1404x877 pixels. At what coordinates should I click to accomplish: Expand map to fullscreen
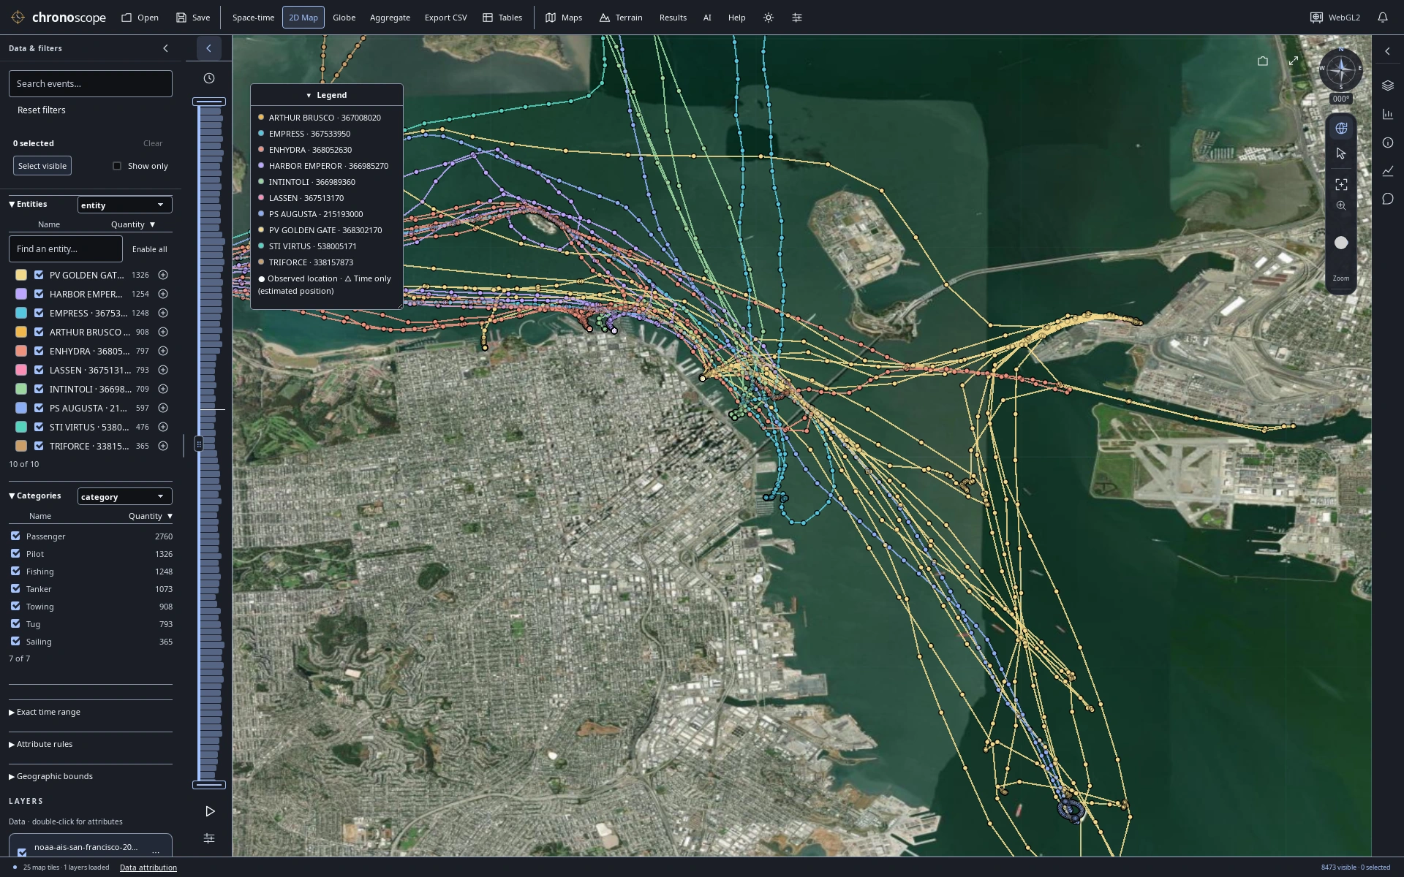pos(1294,61)
